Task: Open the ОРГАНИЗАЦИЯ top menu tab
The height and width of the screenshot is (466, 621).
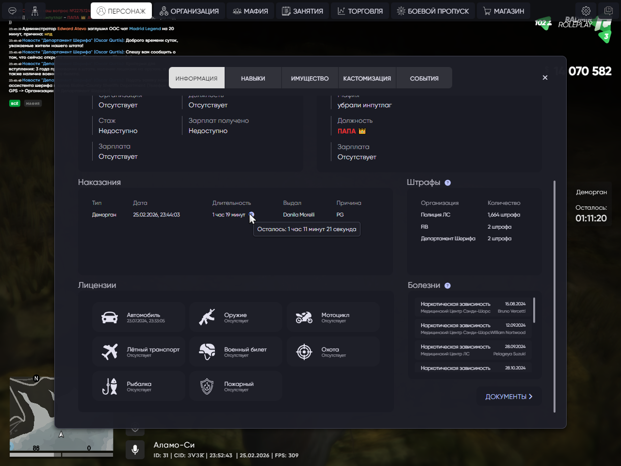Action: 189,11
